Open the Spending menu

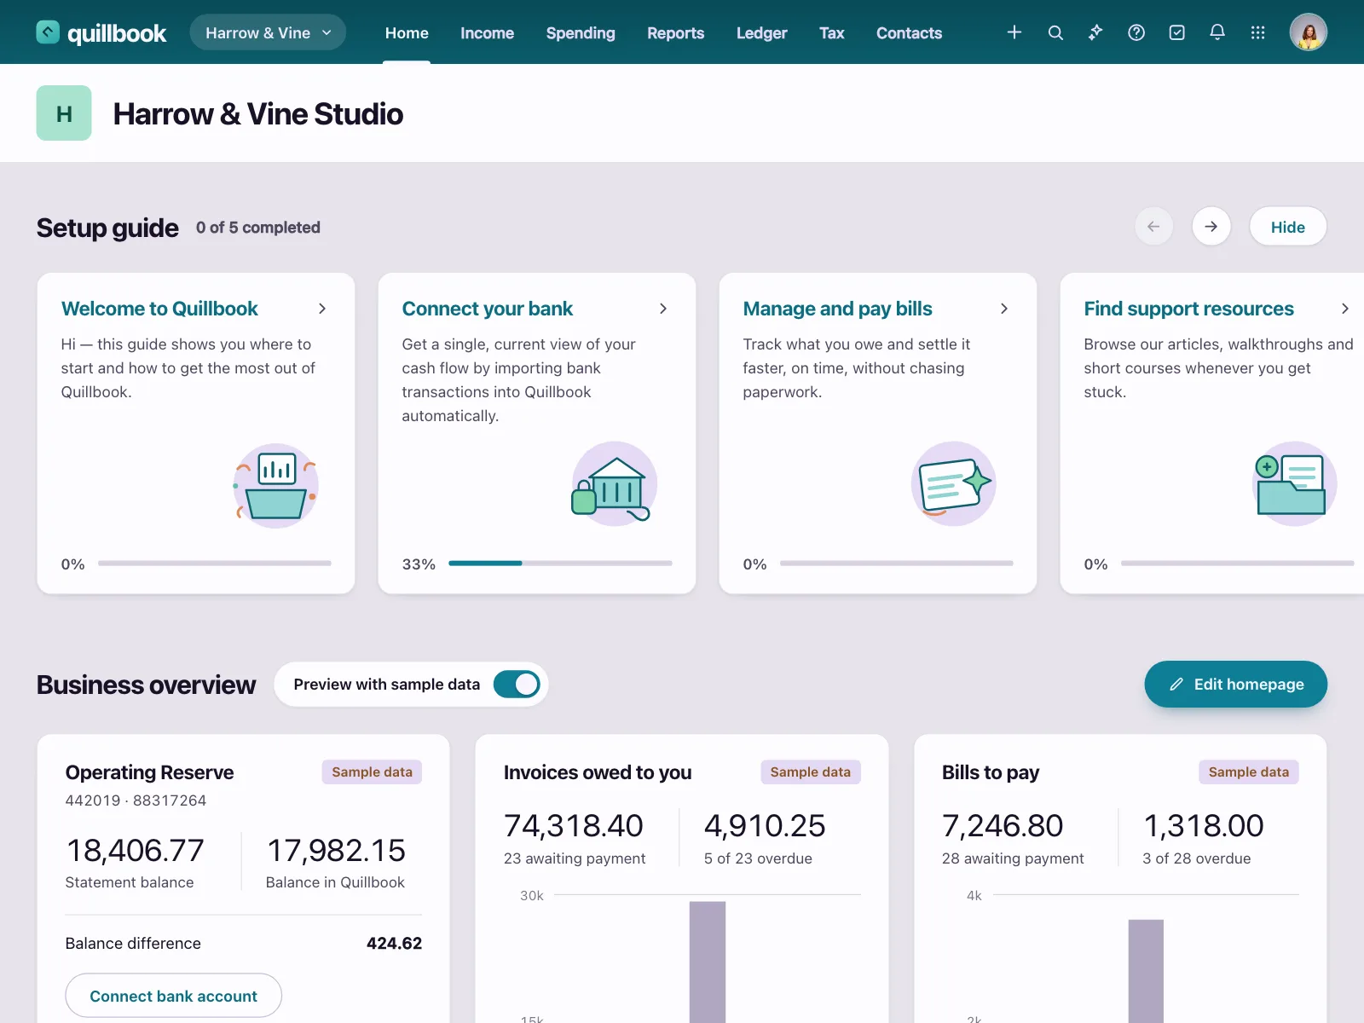[x=581, y=33]
